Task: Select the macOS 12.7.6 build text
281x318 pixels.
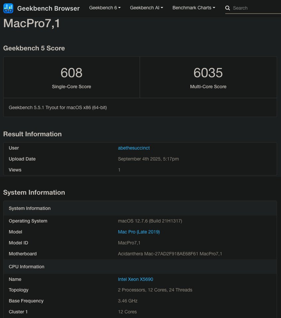Action: pyautogui.click(x=150, y=221)
